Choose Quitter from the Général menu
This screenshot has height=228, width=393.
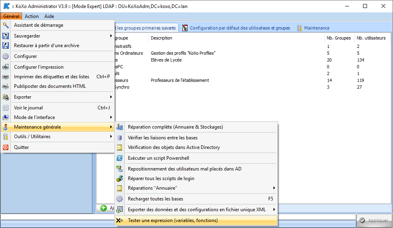(x=58, y=147)
